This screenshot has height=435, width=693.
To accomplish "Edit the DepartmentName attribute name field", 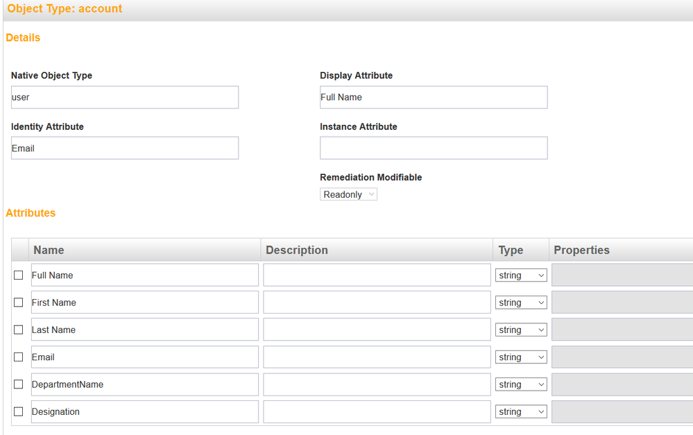I will (x=145, y=384).
